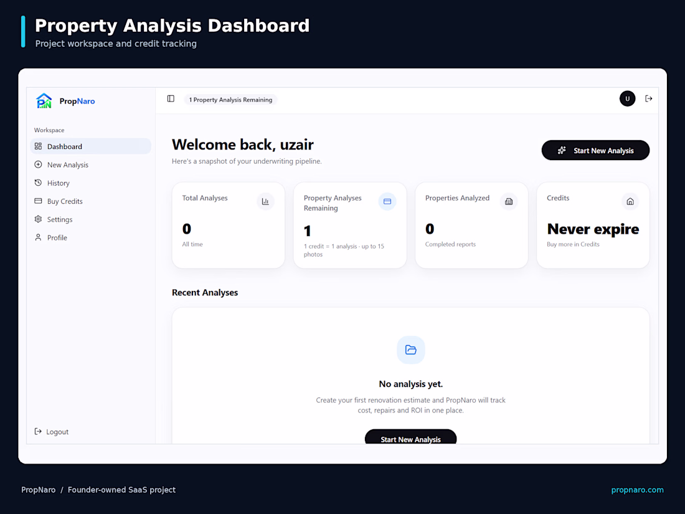Image resolution: width=685 pixels, height=514 pixels.
Task: Go to New Analysis in sidebar
Action: click(x=90, y=164)
